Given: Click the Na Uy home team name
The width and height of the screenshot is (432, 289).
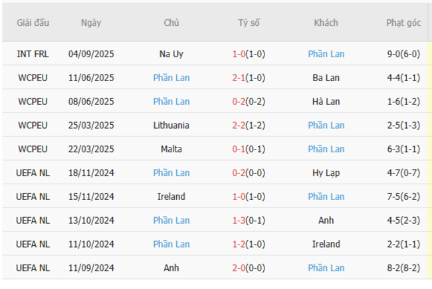Looking at the screenshot, I should tap(171, 54).
